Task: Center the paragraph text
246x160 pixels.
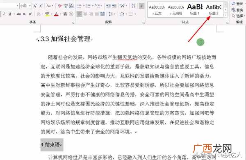Action: pos(85,14)
